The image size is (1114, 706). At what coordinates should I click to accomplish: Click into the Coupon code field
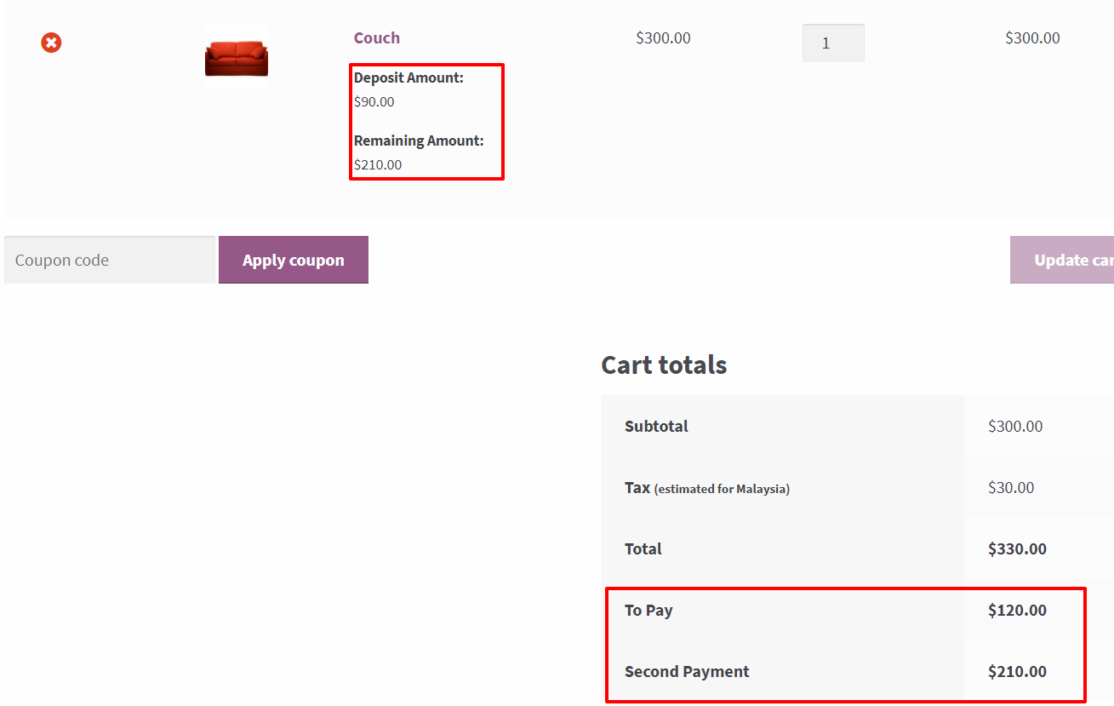click(110, 260)
